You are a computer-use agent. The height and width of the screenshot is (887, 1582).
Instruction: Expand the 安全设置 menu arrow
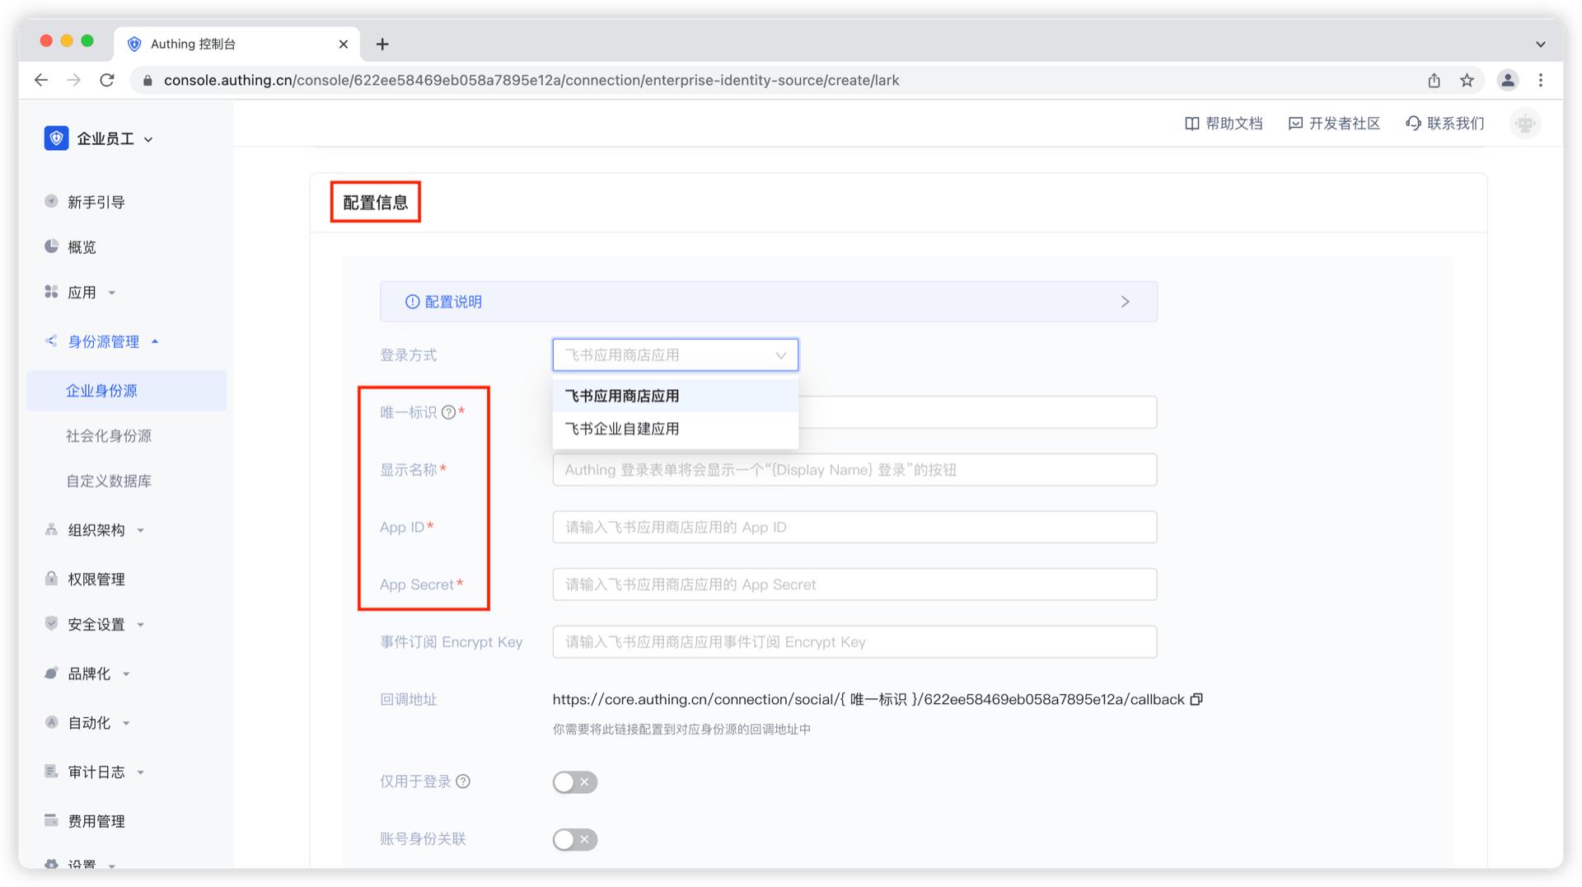140,625
